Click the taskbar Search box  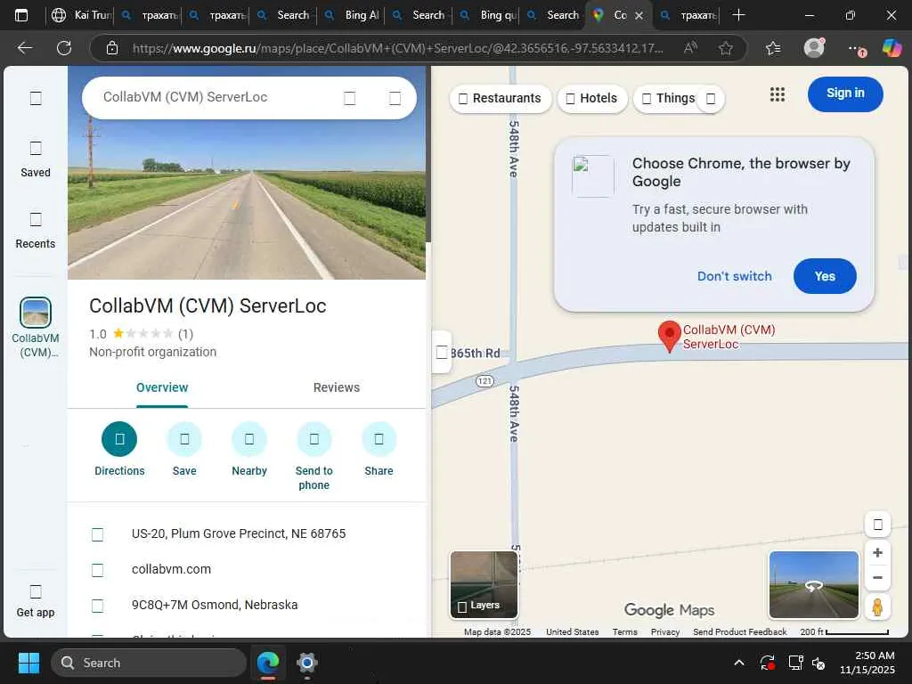tap(149, 663)
